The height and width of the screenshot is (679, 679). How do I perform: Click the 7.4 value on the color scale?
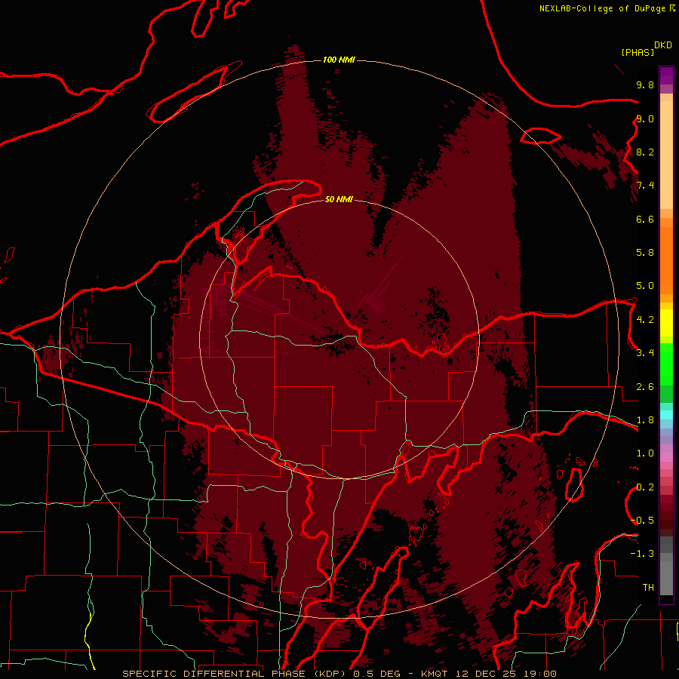pyautogui.click(x=645, y=186)
